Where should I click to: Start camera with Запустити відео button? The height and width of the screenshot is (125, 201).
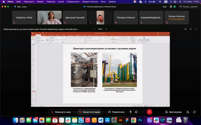(89, 112)
